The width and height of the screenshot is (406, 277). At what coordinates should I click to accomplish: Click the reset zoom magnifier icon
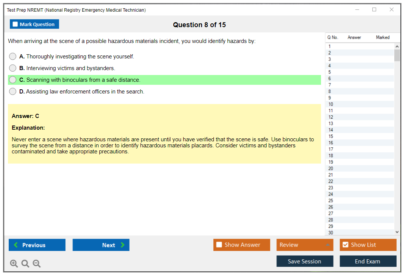(25, 264)
